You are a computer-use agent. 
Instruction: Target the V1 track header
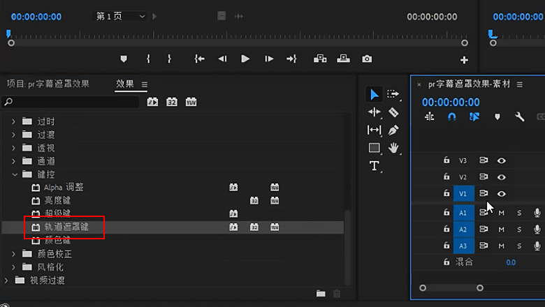(x=464, y=193)
